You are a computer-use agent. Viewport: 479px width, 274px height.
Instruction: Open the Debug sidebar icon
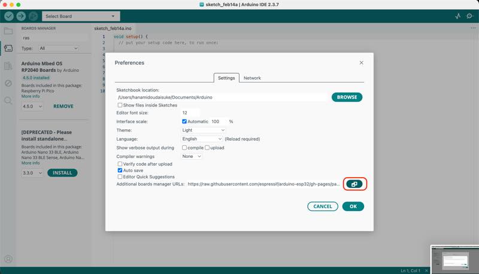(x=8, y=83)
